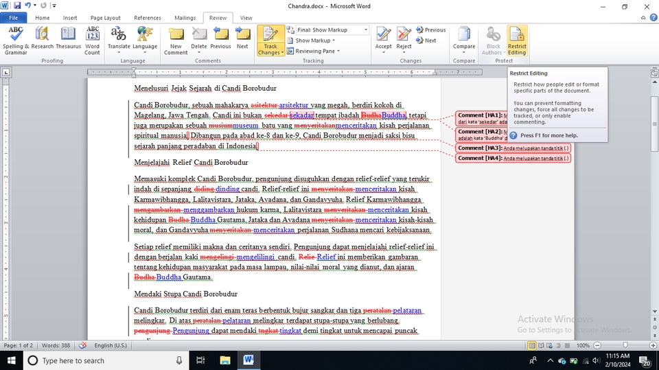Switch to the Home tab
This screenshot has width=659, height=370.
coord(43,18)
